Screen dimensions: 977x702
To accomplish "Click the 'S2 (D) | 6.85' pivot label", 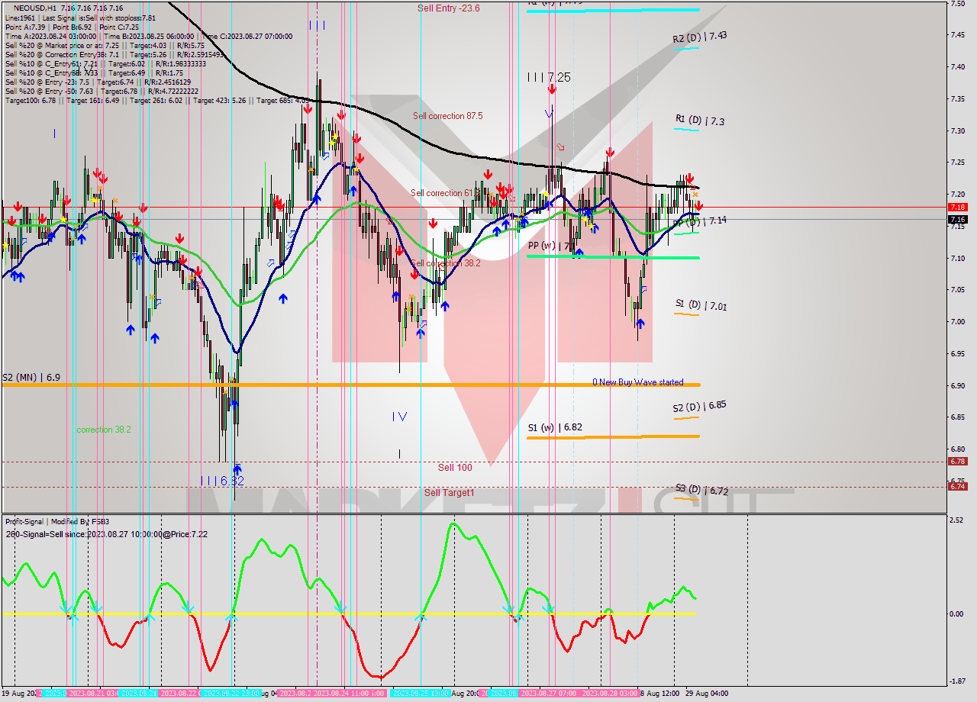I will 699,407.
